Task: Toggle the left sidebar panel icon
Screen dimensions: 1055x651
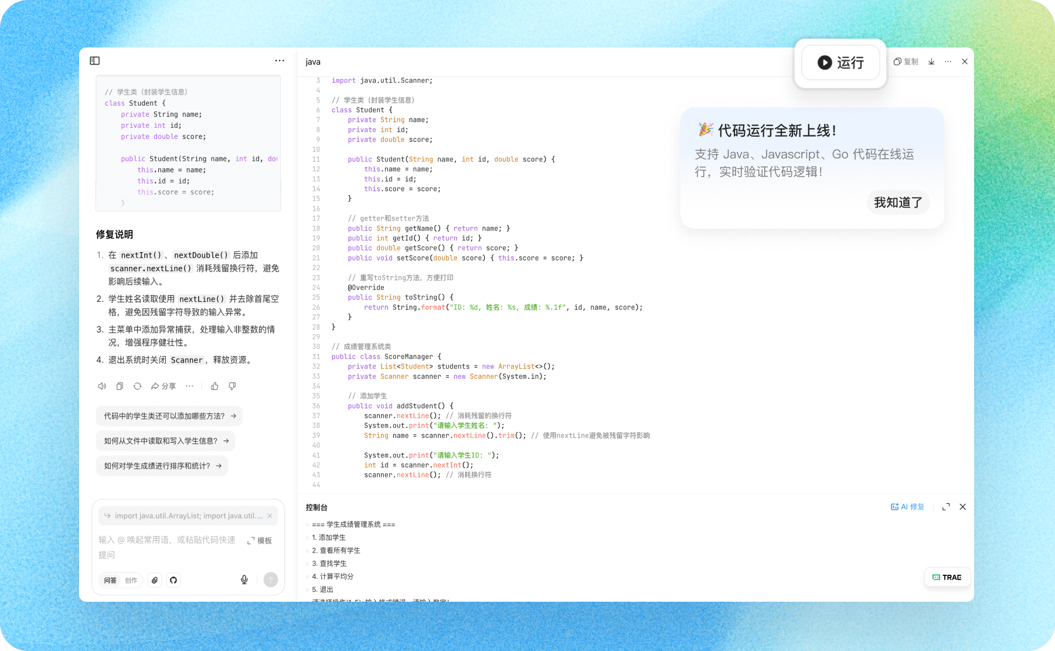Action: coord(95,60)
